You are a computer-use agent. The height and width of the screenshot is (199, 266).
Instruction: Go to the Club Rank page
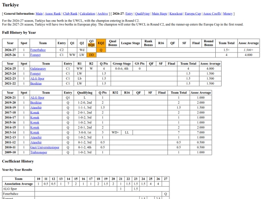tap(70, 14)
